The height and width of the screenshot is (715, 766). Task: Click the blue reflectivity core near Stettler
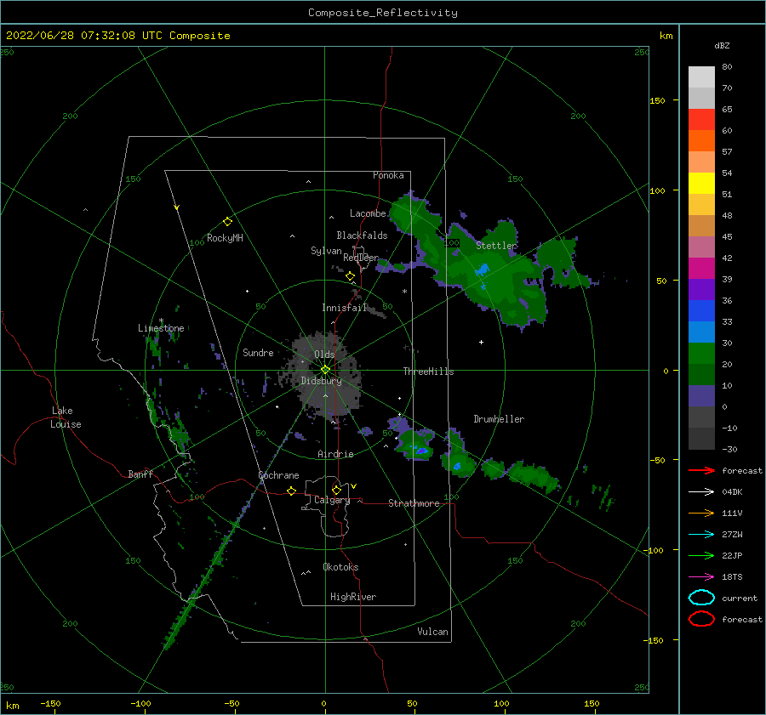point(483,270)
